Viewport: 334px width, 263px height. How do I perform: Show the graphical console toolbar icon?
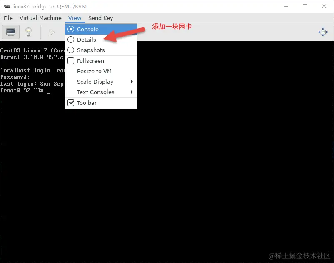pos(11,32)
